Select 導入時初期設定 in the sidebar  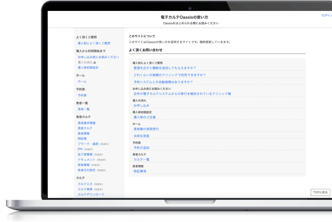88,68
